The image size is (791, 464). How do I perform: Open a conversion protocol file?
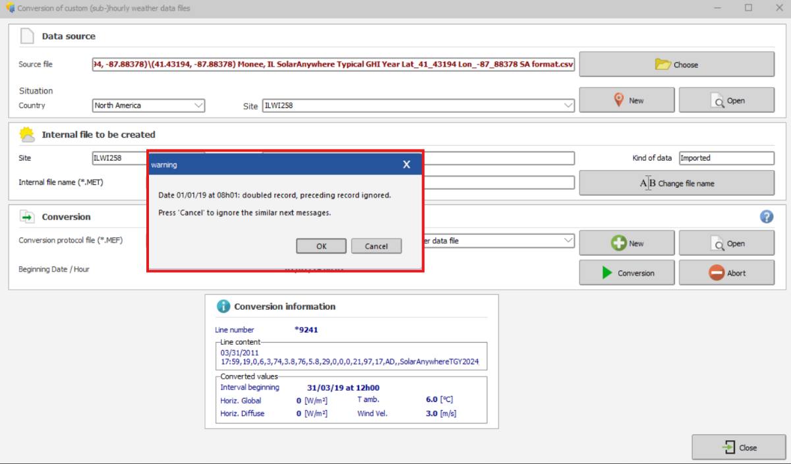pos(726,243)
